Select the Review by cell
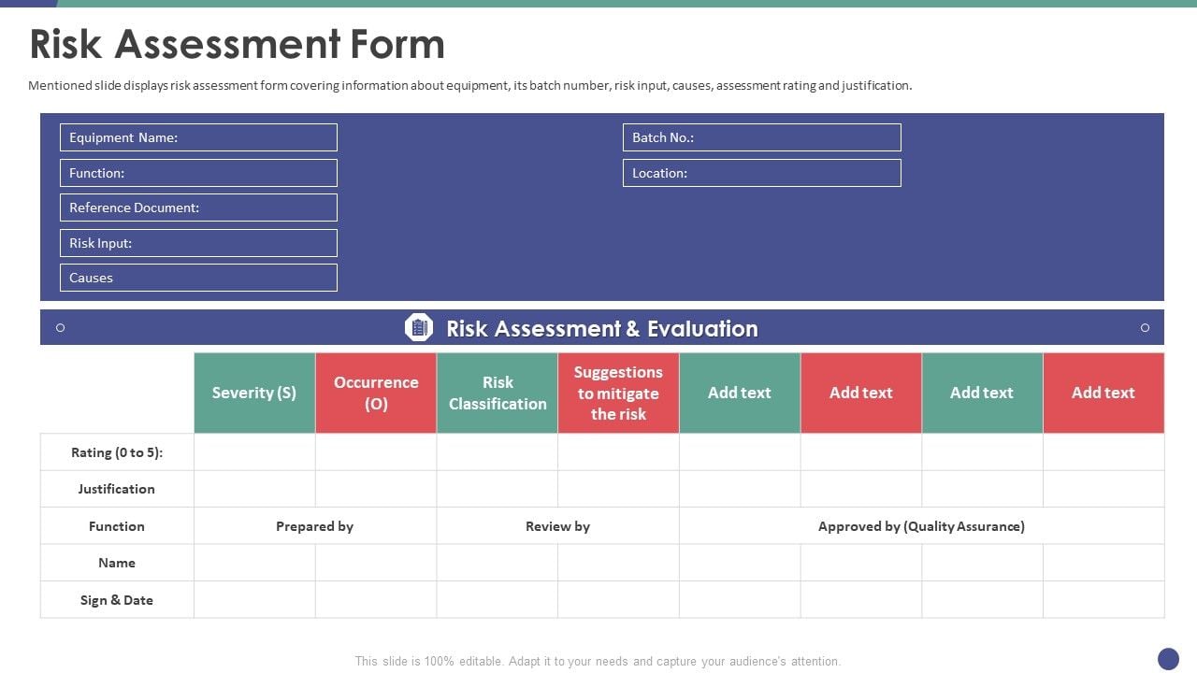1197x673 pixels. coord(558,526)
